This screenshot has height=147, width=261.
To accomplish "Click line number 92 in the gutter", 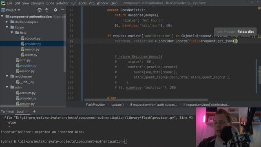I will tap(71, 41).
